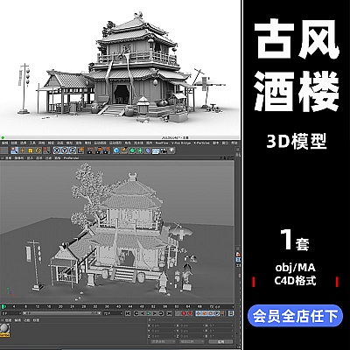Open the 编辑 menu in menu bar

(4, 143)
